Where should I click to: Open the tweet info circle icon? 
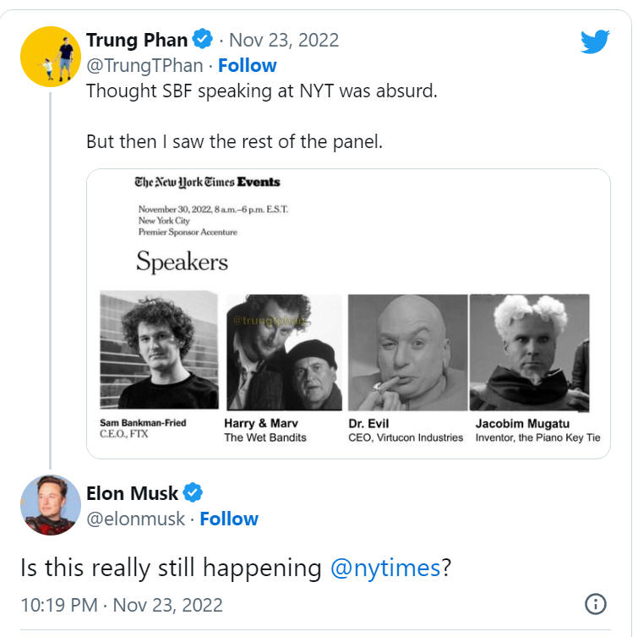[x=595, y=604]
